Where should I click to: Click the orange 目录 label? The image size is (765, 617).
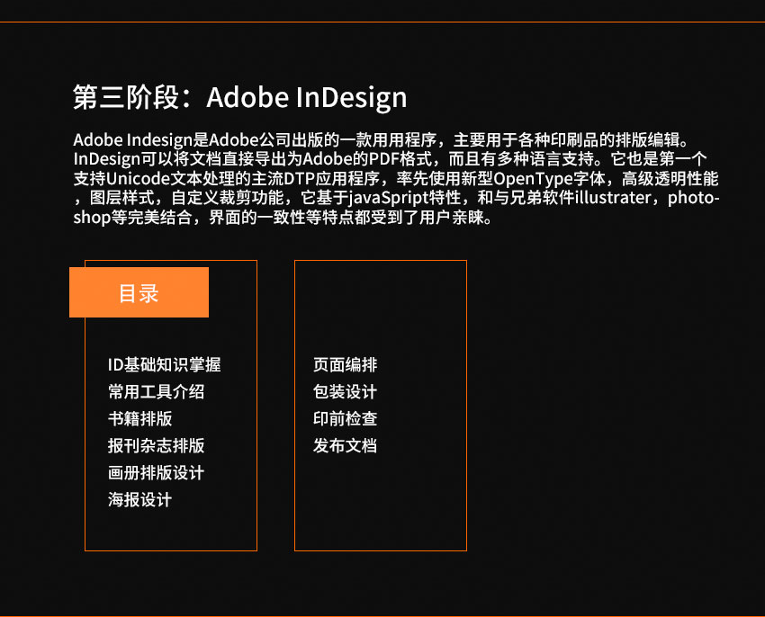tap(139, 293)
